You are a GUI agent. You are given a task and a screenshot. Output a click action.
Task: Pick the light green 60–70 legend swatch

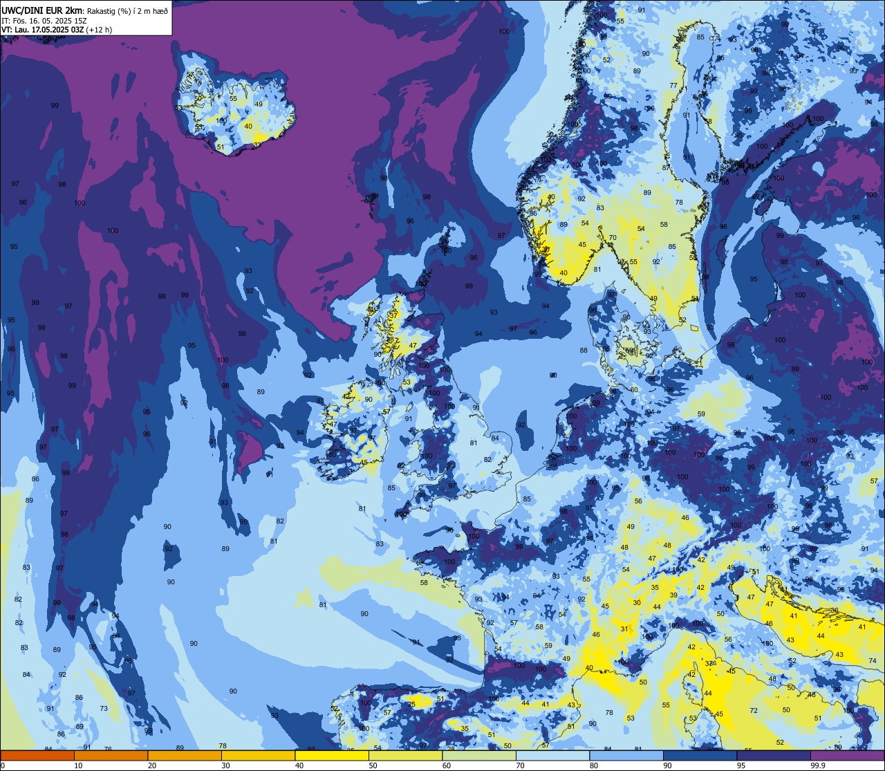(479, 756)
